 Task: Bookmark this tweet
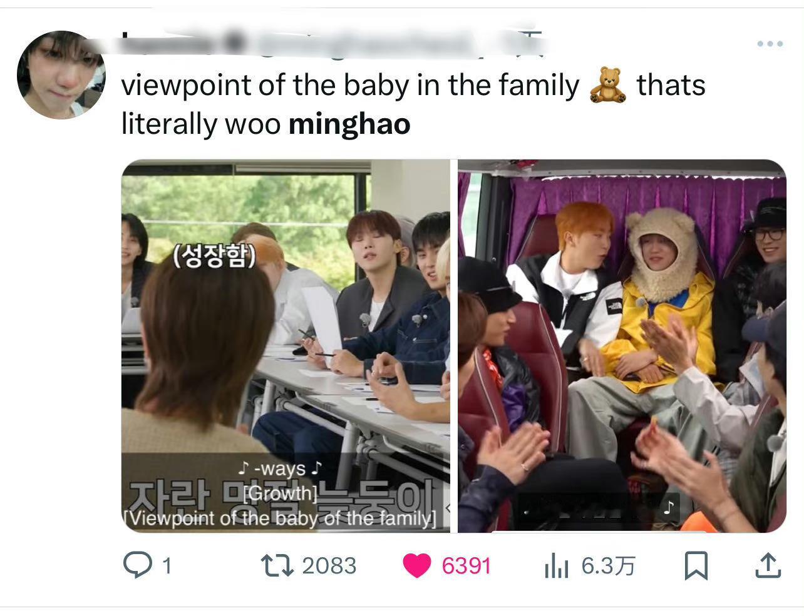point(696,566)
